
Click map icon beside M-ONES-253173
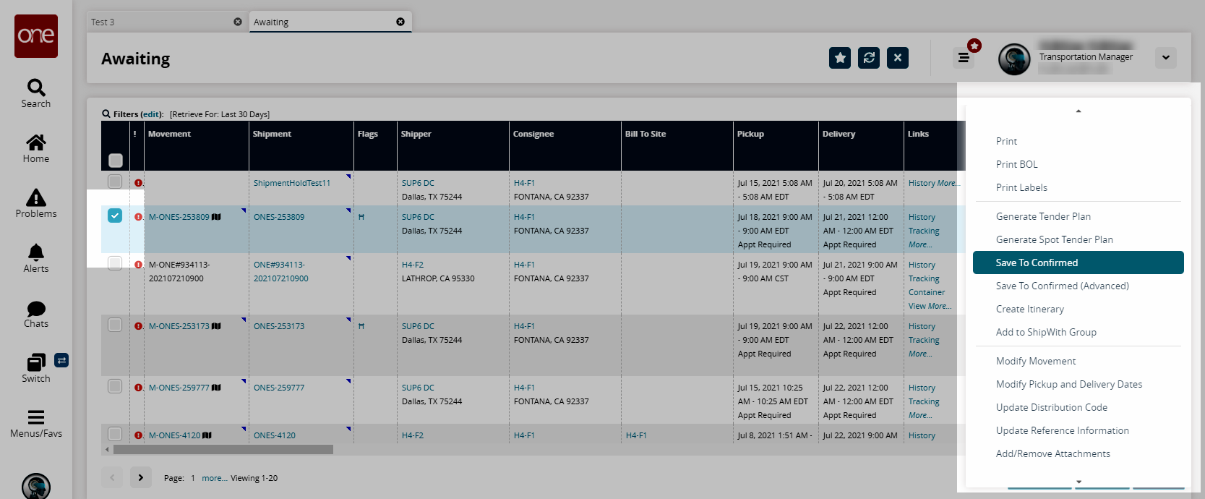pyautogui.click(x=216, y=326)
